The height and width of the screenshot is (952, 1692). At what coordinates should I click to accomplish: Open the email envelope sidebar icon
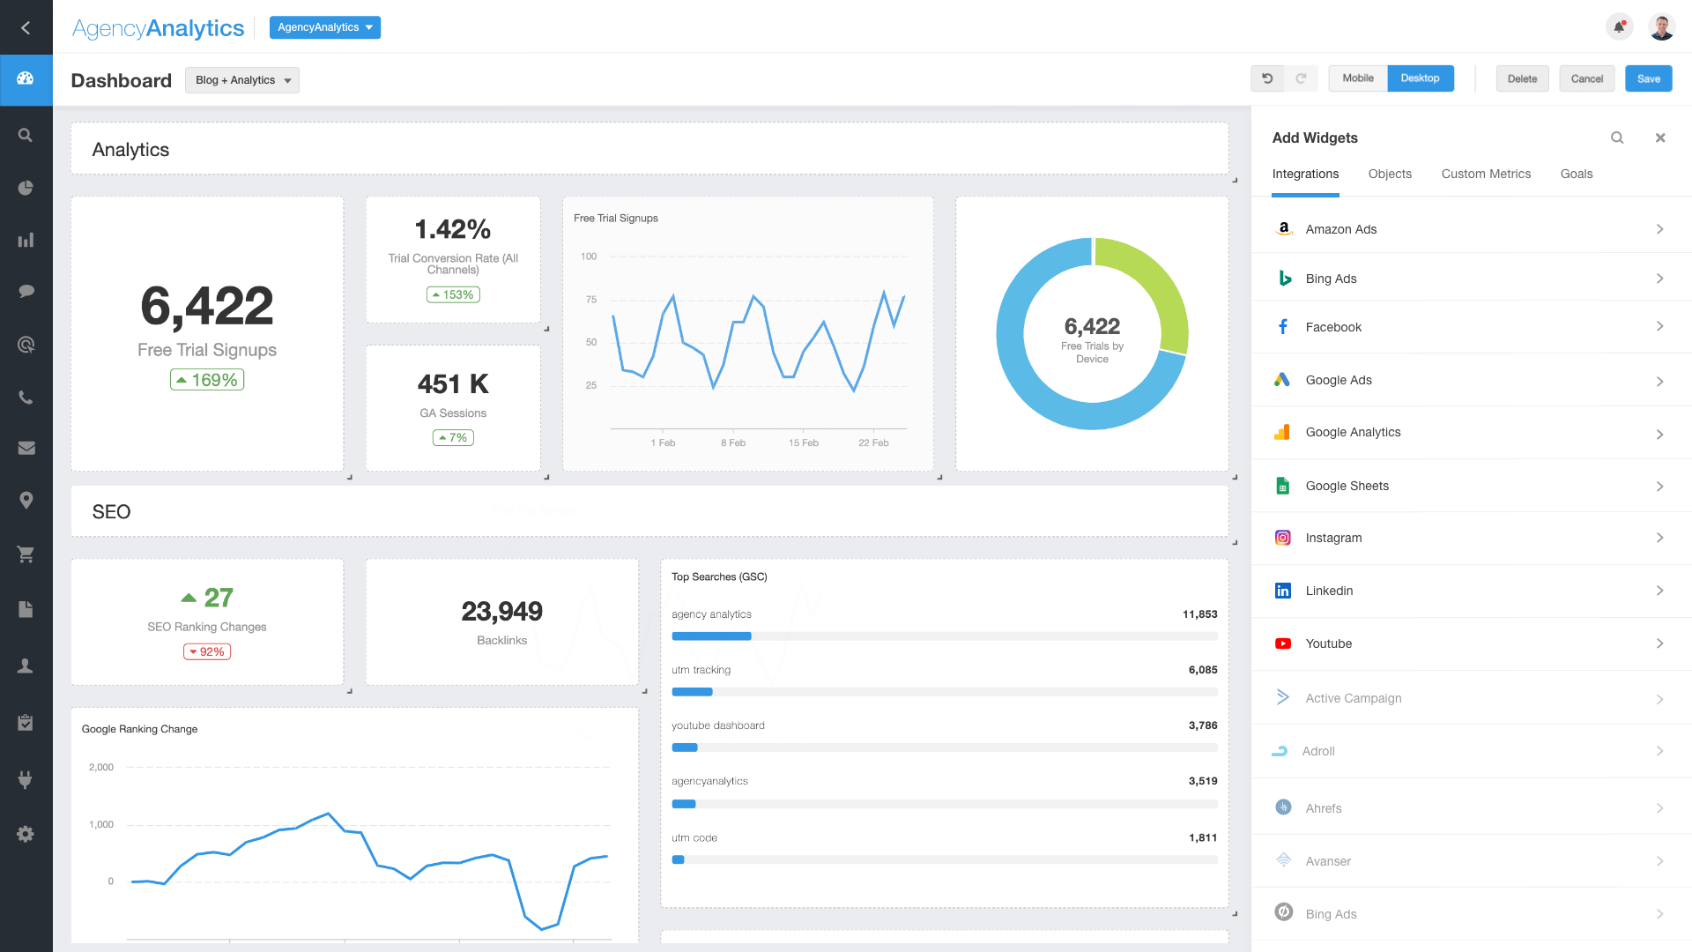[26, 448]
